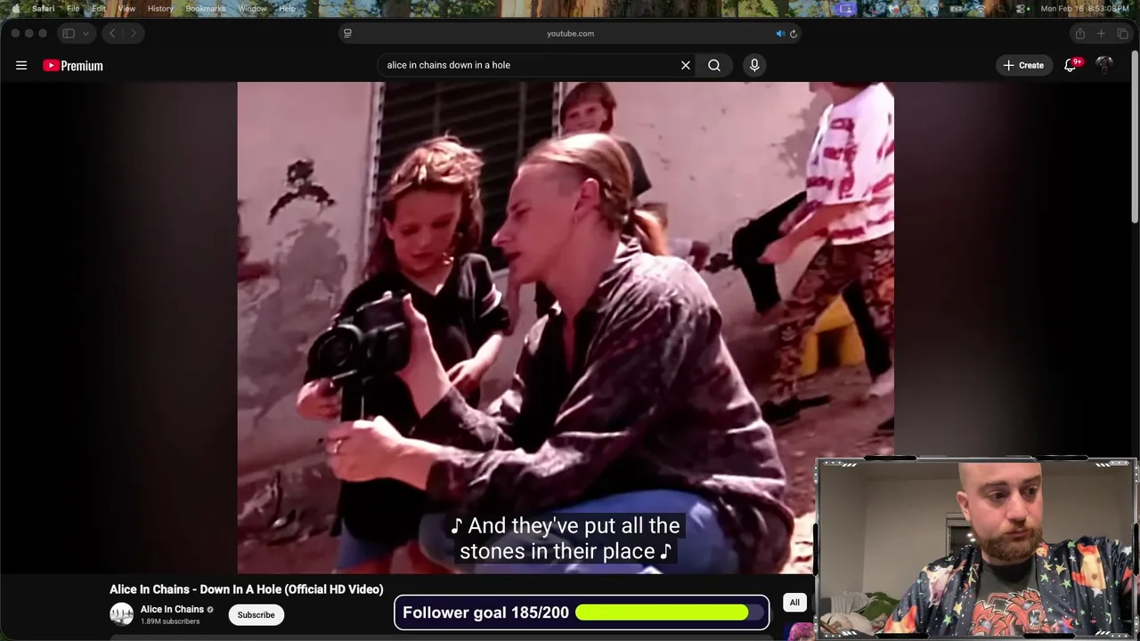Open the Safari menu
Screen dimensions: 1140x641
(x=43, y=8)
